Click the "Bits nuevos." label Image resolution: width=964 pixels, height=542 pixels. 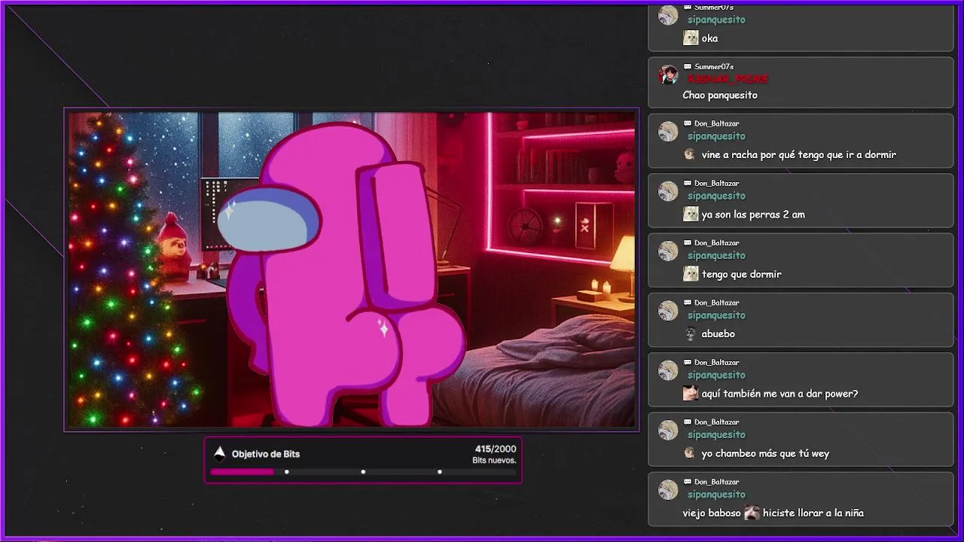point(494,461)
